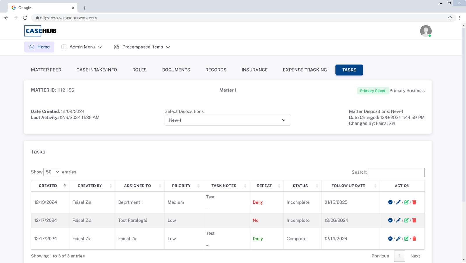Bookmark the page using the star icon

coord(450,18)
